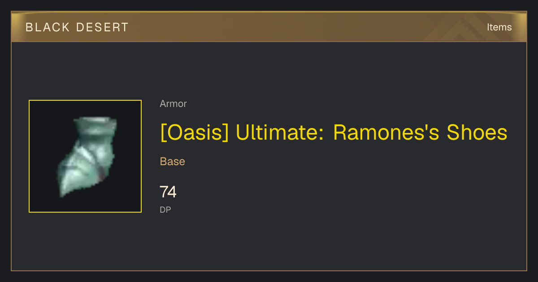This screenshot has height=282, width=538.
Task: Click the word BLACK in the header
Action: pos(48,27)
